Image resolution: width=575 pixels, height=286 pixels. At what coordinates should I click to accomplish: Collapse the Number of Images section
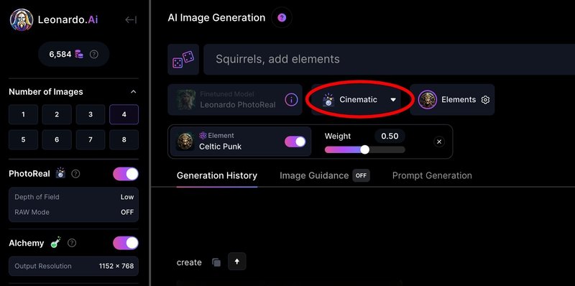point(134,92)
